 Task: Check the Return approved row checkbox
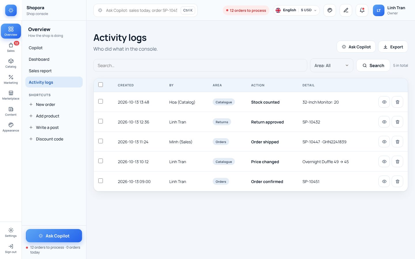click(101, 121)
